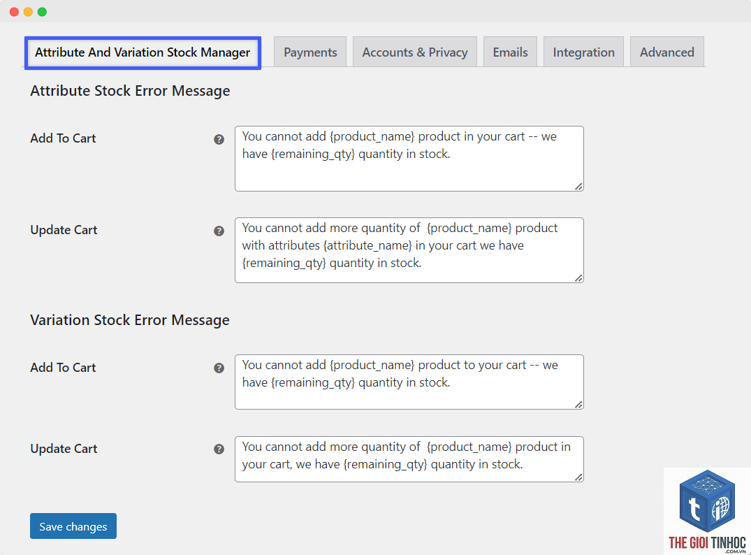Click the Update Cart label under Attribute Stock

(x=64, y=230)
